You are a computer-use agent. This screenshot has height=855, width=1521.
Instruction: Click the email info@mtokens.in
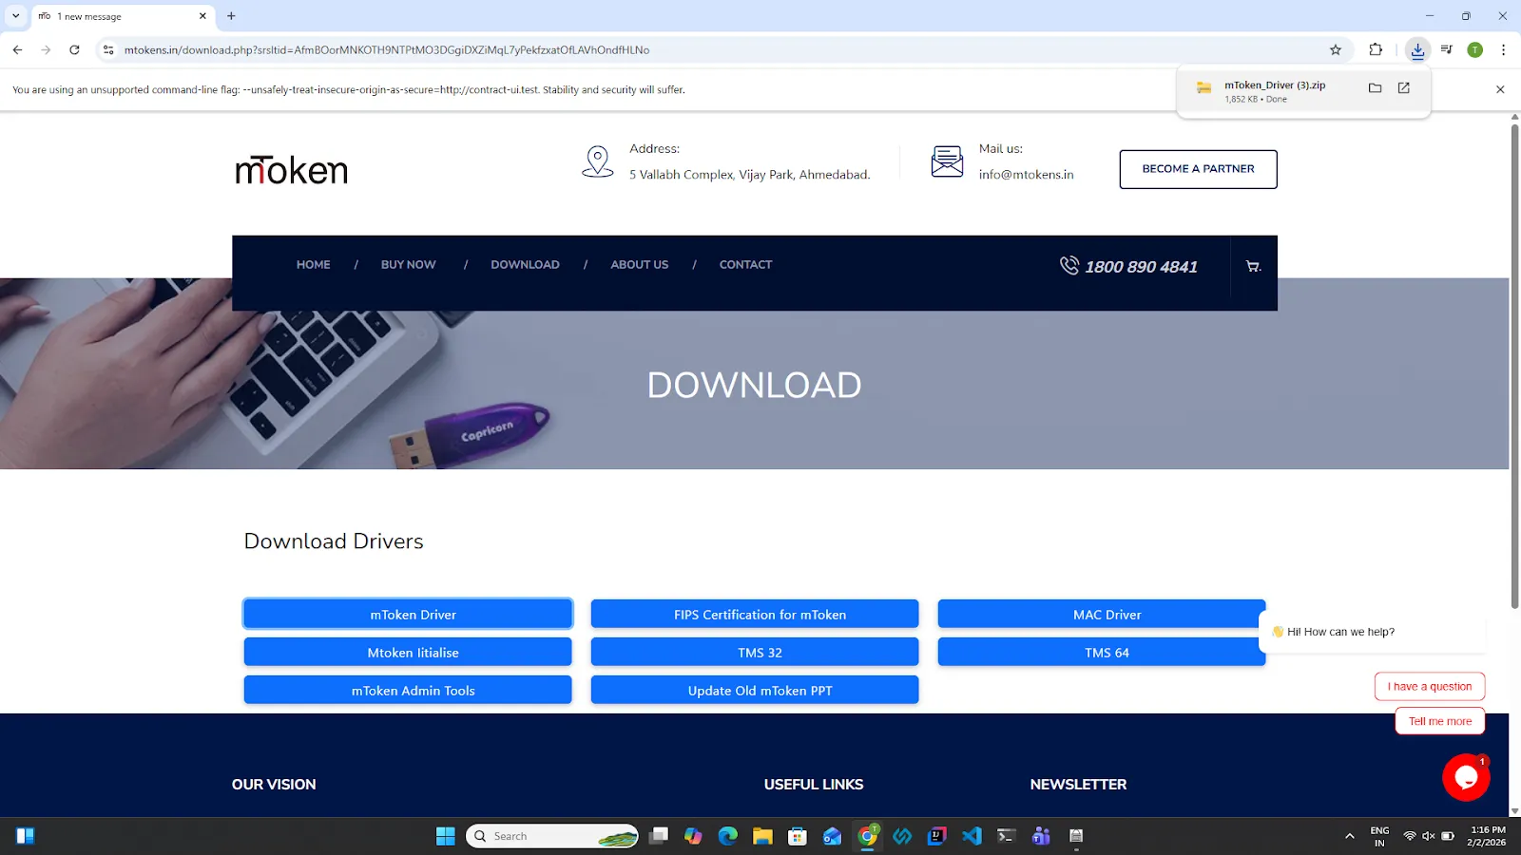pyautogui.click(x=1026, y=175)
